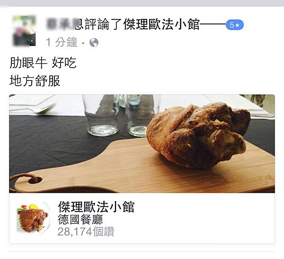
Task: Open 傑理歐法小館 link in the post header
Action: pyautogui.click(x=161, y=24)
